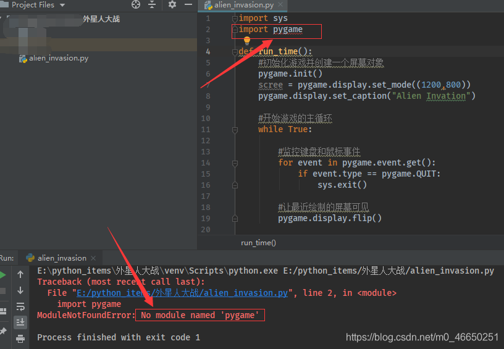Open the alien_invasion.py traceback file link
The width and height of the screenshot is (504, 349).
[182, 293]
